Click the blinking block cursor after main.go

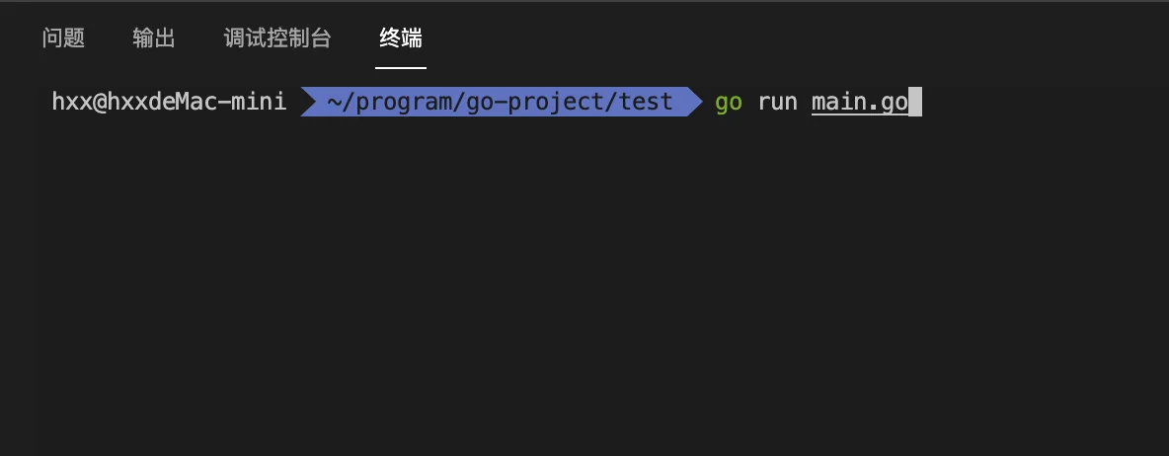click(915, 102)
